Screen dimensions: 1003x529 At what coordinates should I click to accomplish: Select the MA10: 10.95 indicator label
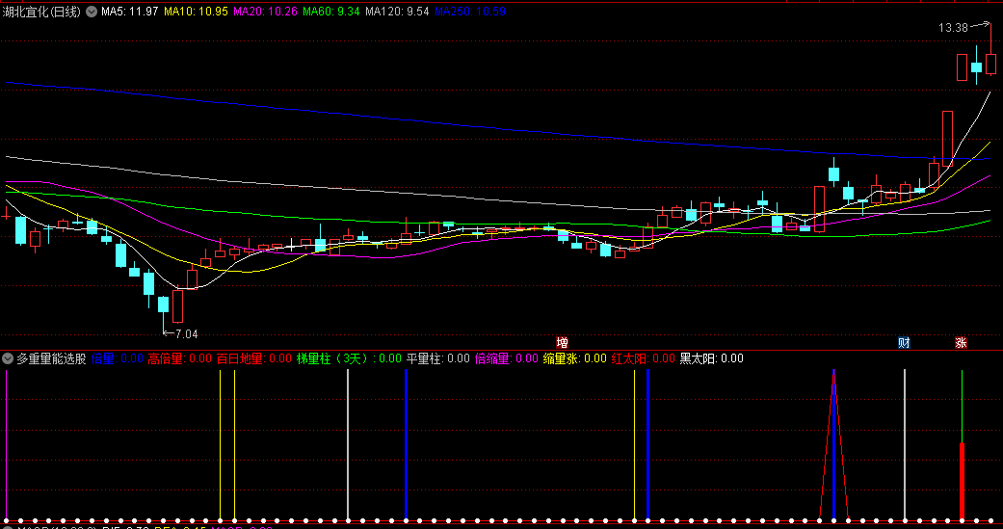click(x=196, y=12)
